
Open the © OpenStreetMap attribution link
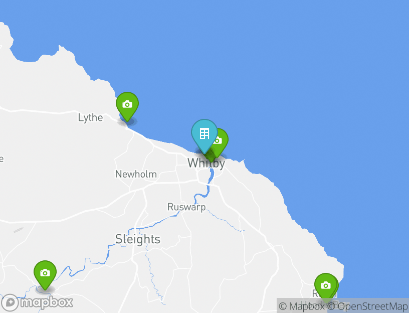(368, 306)
